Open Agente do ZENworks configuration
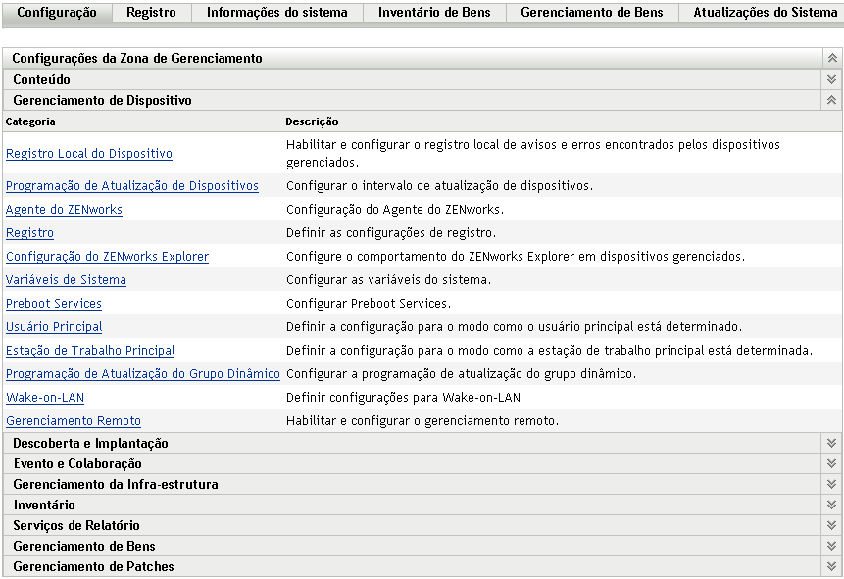Image resolution: width=844 pixels, height=579 pixels. click(x=64, y=209)
